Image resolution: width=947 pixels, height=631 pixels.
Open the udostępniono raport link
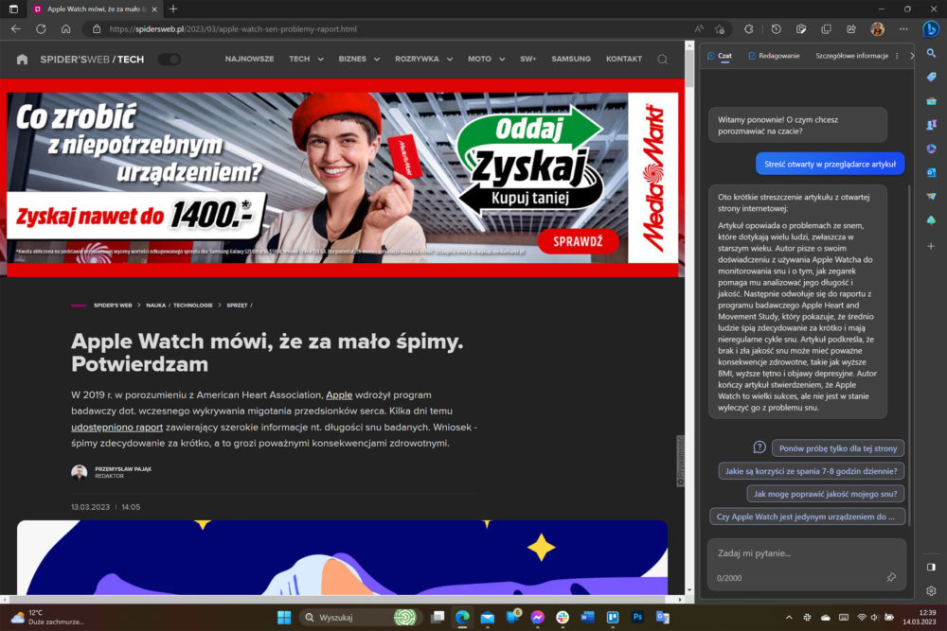tap(117, 427)
